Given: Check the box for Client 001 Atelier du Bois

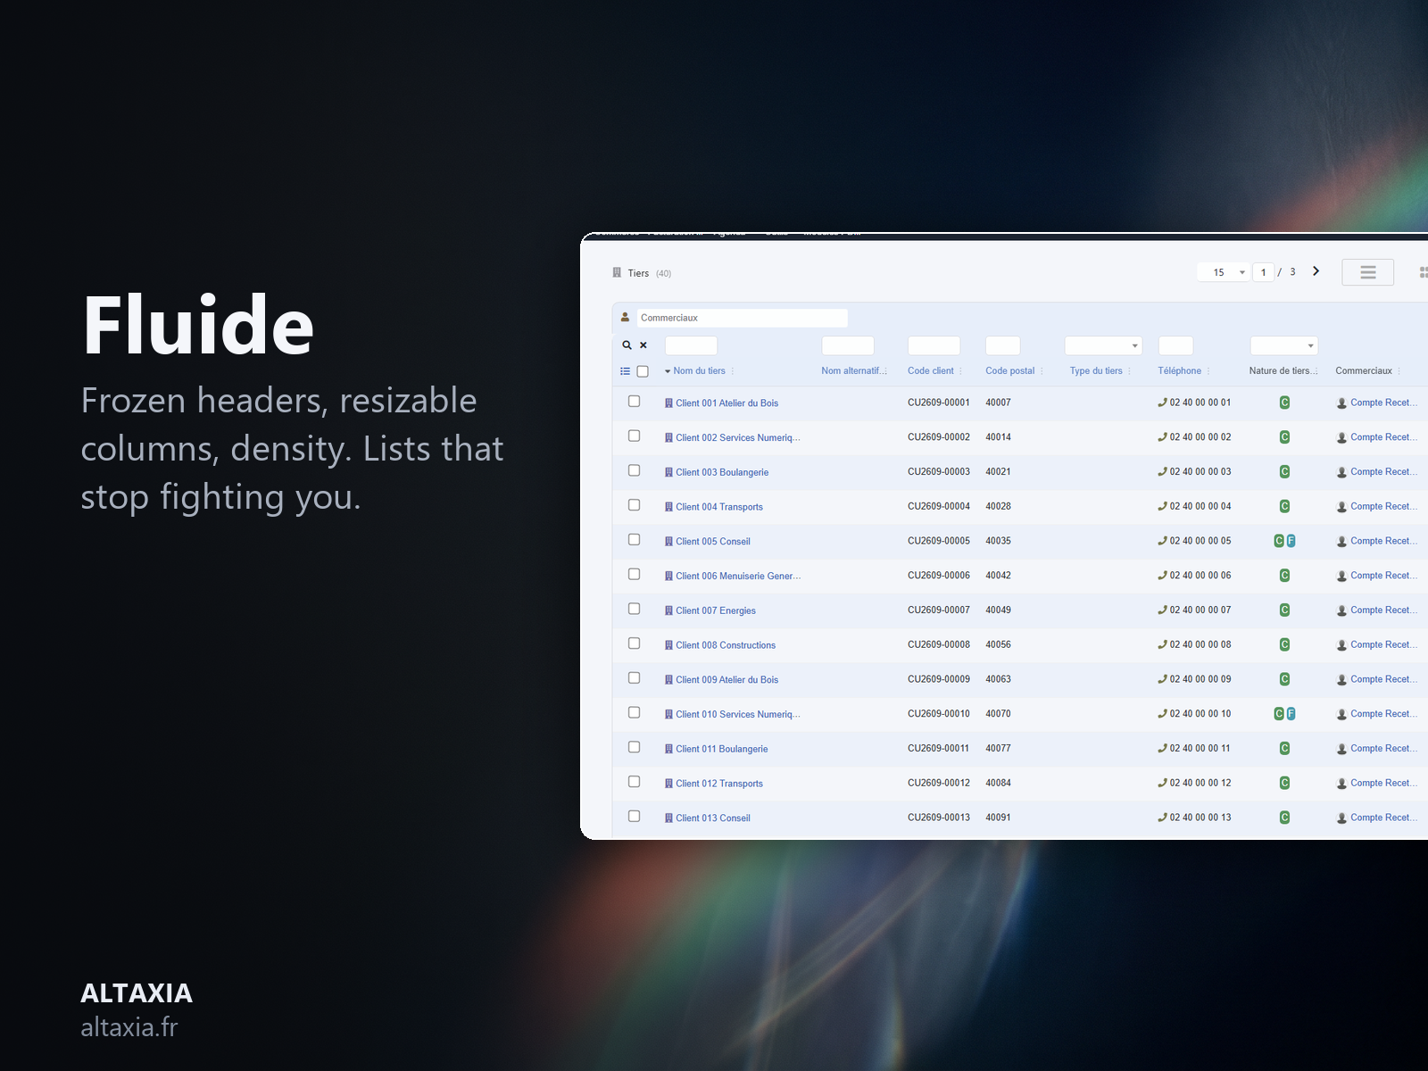Looking at the screenshot, I should 635,402.
